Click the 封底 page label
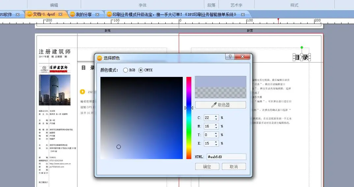 (108, 31)
